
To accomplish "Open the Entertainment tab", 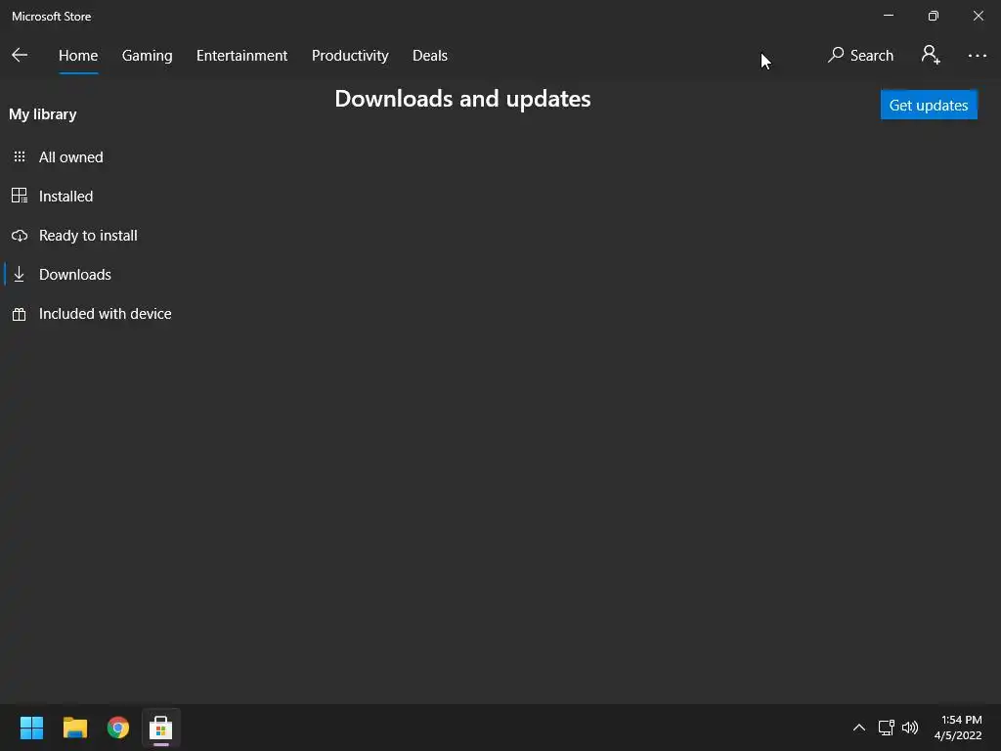I will 242,56.
